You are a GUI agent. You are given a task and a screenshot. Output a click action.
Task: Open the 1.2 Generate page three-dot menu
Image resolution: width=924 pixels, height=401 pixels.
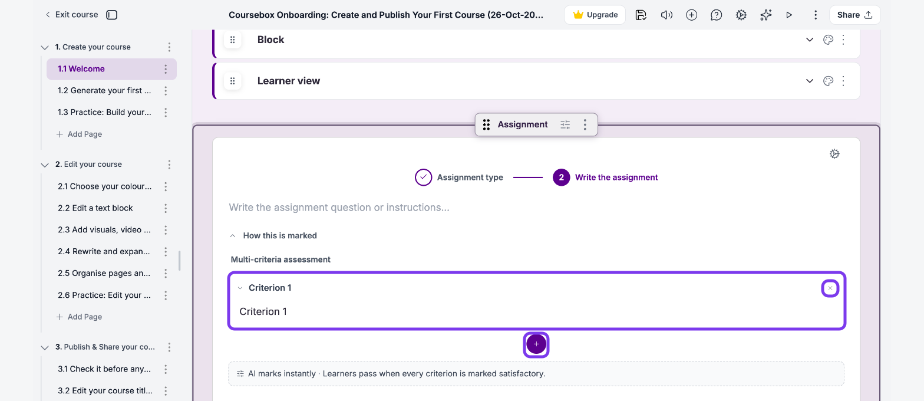click(166, 91)
